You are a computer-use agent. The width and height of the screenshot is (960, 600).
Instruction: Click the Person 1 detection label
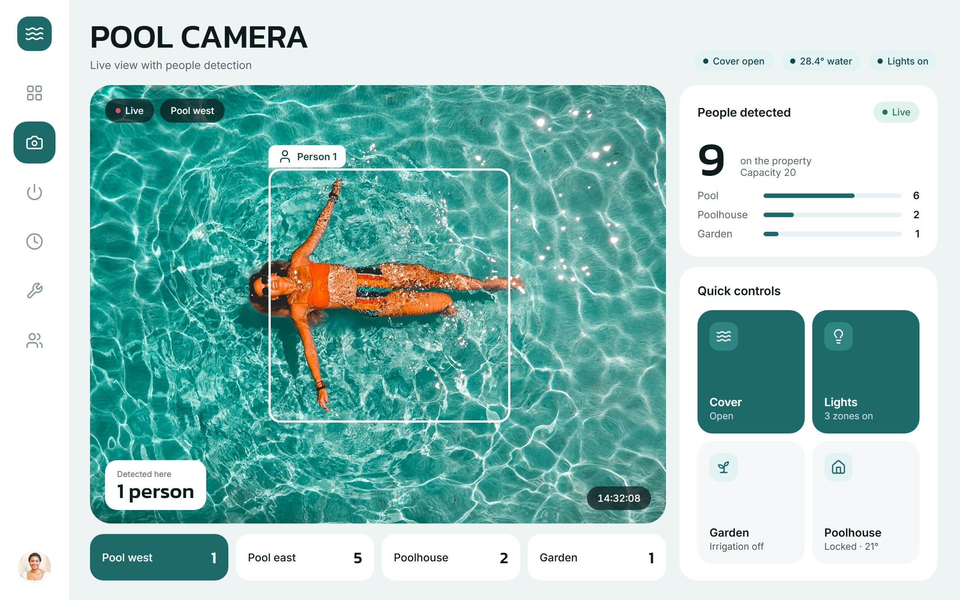click(307, 157)
